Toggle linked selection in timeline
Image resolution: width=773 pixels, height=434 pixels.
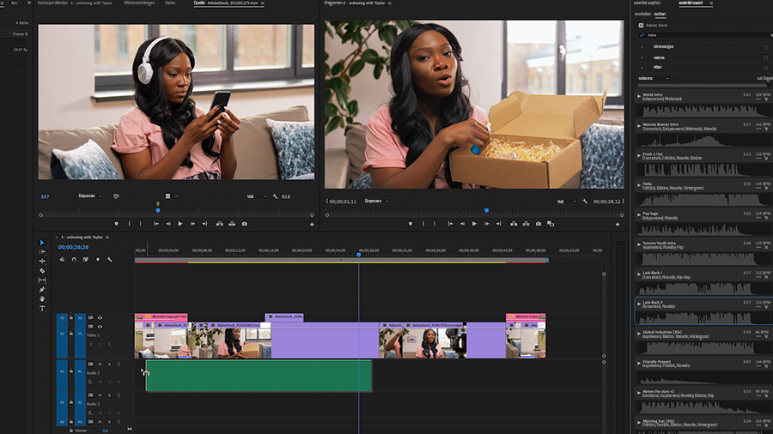86,259
